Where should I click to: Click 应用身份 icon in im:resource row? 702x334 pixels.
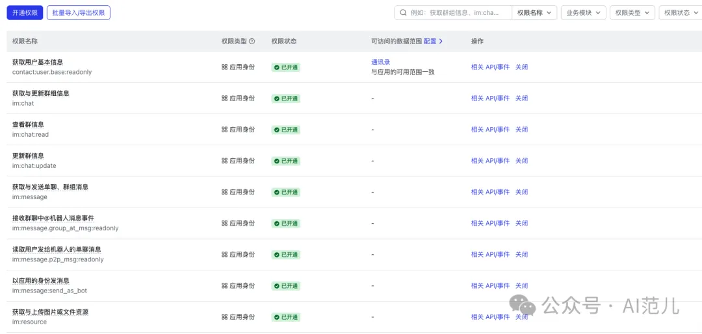click(224, 317)
